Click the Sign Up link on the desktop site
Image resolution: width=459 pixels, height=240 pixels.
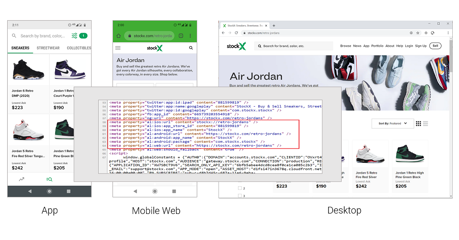[420, 46]
